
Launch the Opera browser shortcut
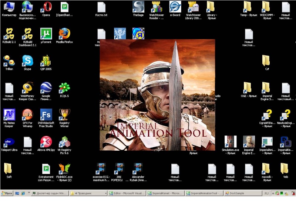click(46, 9)
